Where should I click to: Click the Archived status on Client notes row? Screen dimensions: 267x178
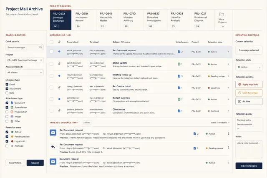pos(213,111)
